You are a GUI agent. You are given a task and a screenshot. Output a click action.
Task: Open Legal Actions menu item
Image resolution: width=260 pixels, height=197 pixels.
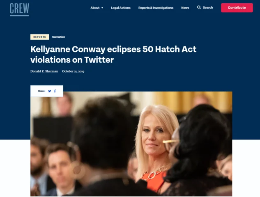(x=121, y=8)
